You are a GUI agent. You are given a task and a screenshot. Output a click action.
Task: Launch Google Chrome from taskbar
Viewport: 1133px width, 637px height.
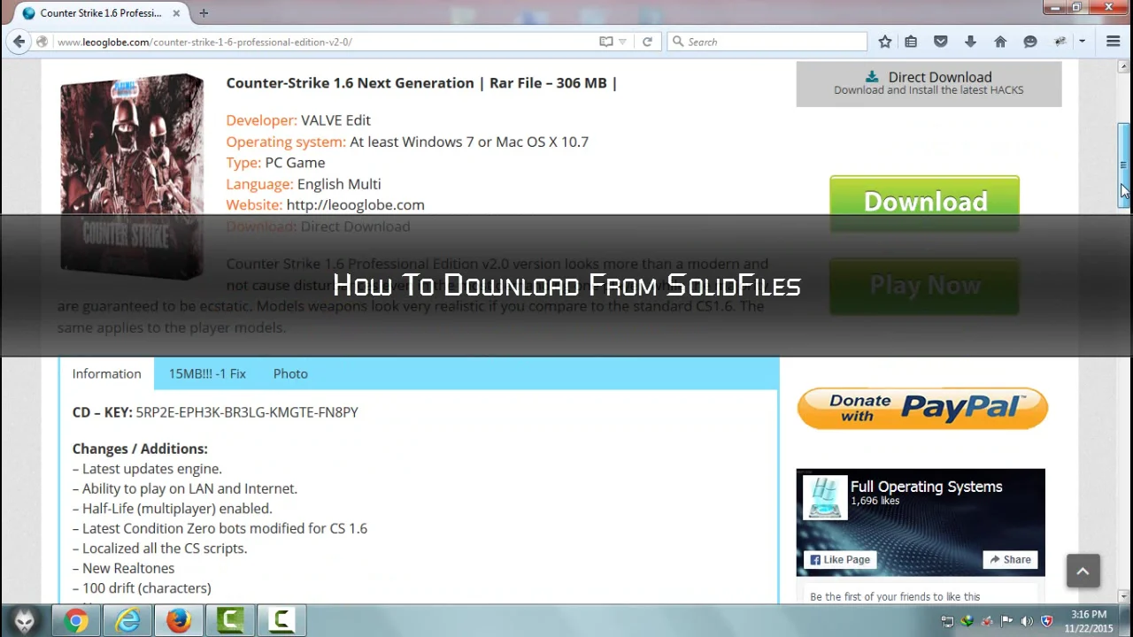click(76, 621)
